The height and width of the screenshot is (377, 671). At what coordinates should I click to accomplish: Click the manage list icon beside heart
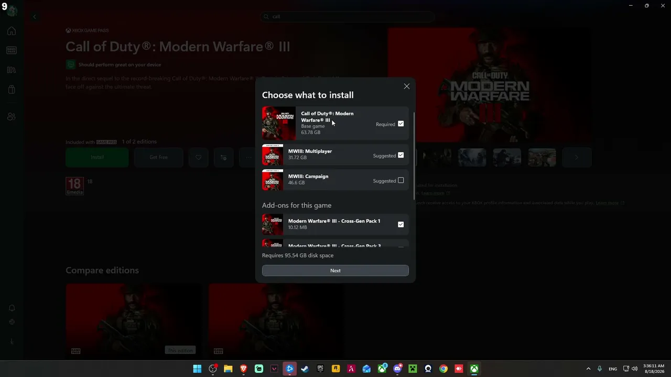[x=224, y=157]
